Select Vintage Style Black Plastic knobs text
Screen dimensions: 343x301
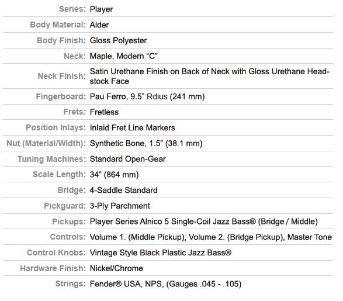click(x=161, y=253)
